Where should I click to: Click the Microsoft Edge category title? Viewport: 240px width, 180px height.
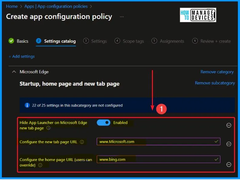click(x=34, y=72)
